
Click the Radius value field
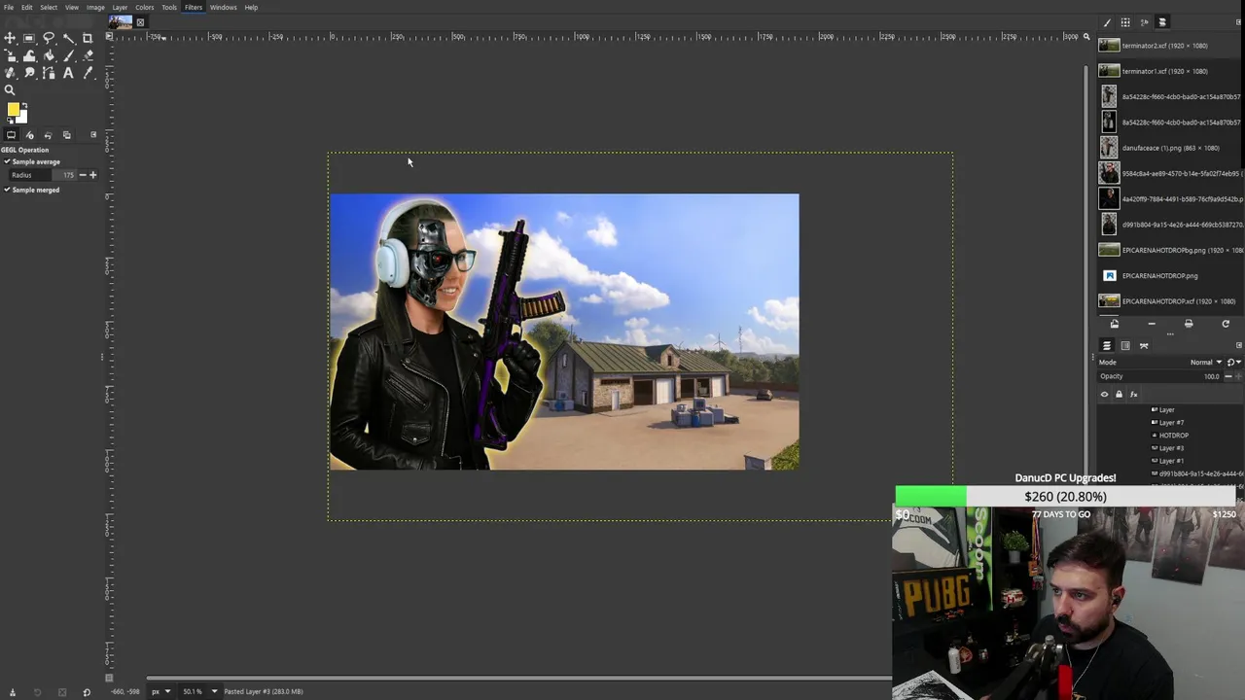click(43, 175)
